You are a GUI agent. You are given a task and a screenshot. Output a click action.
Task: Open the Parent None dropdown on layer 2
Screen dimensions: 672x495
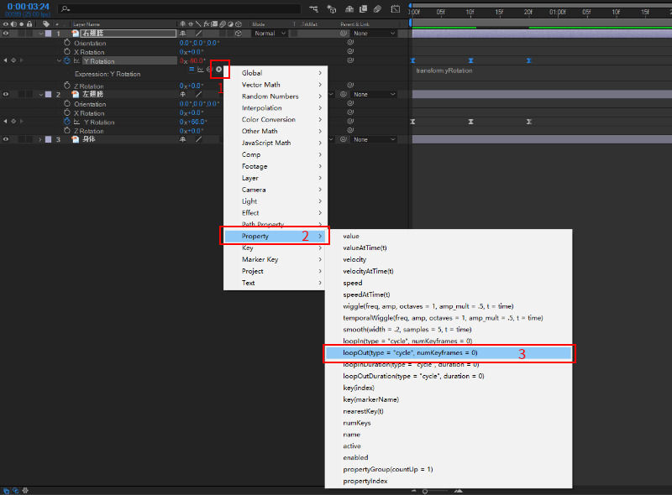coord(374,94)
